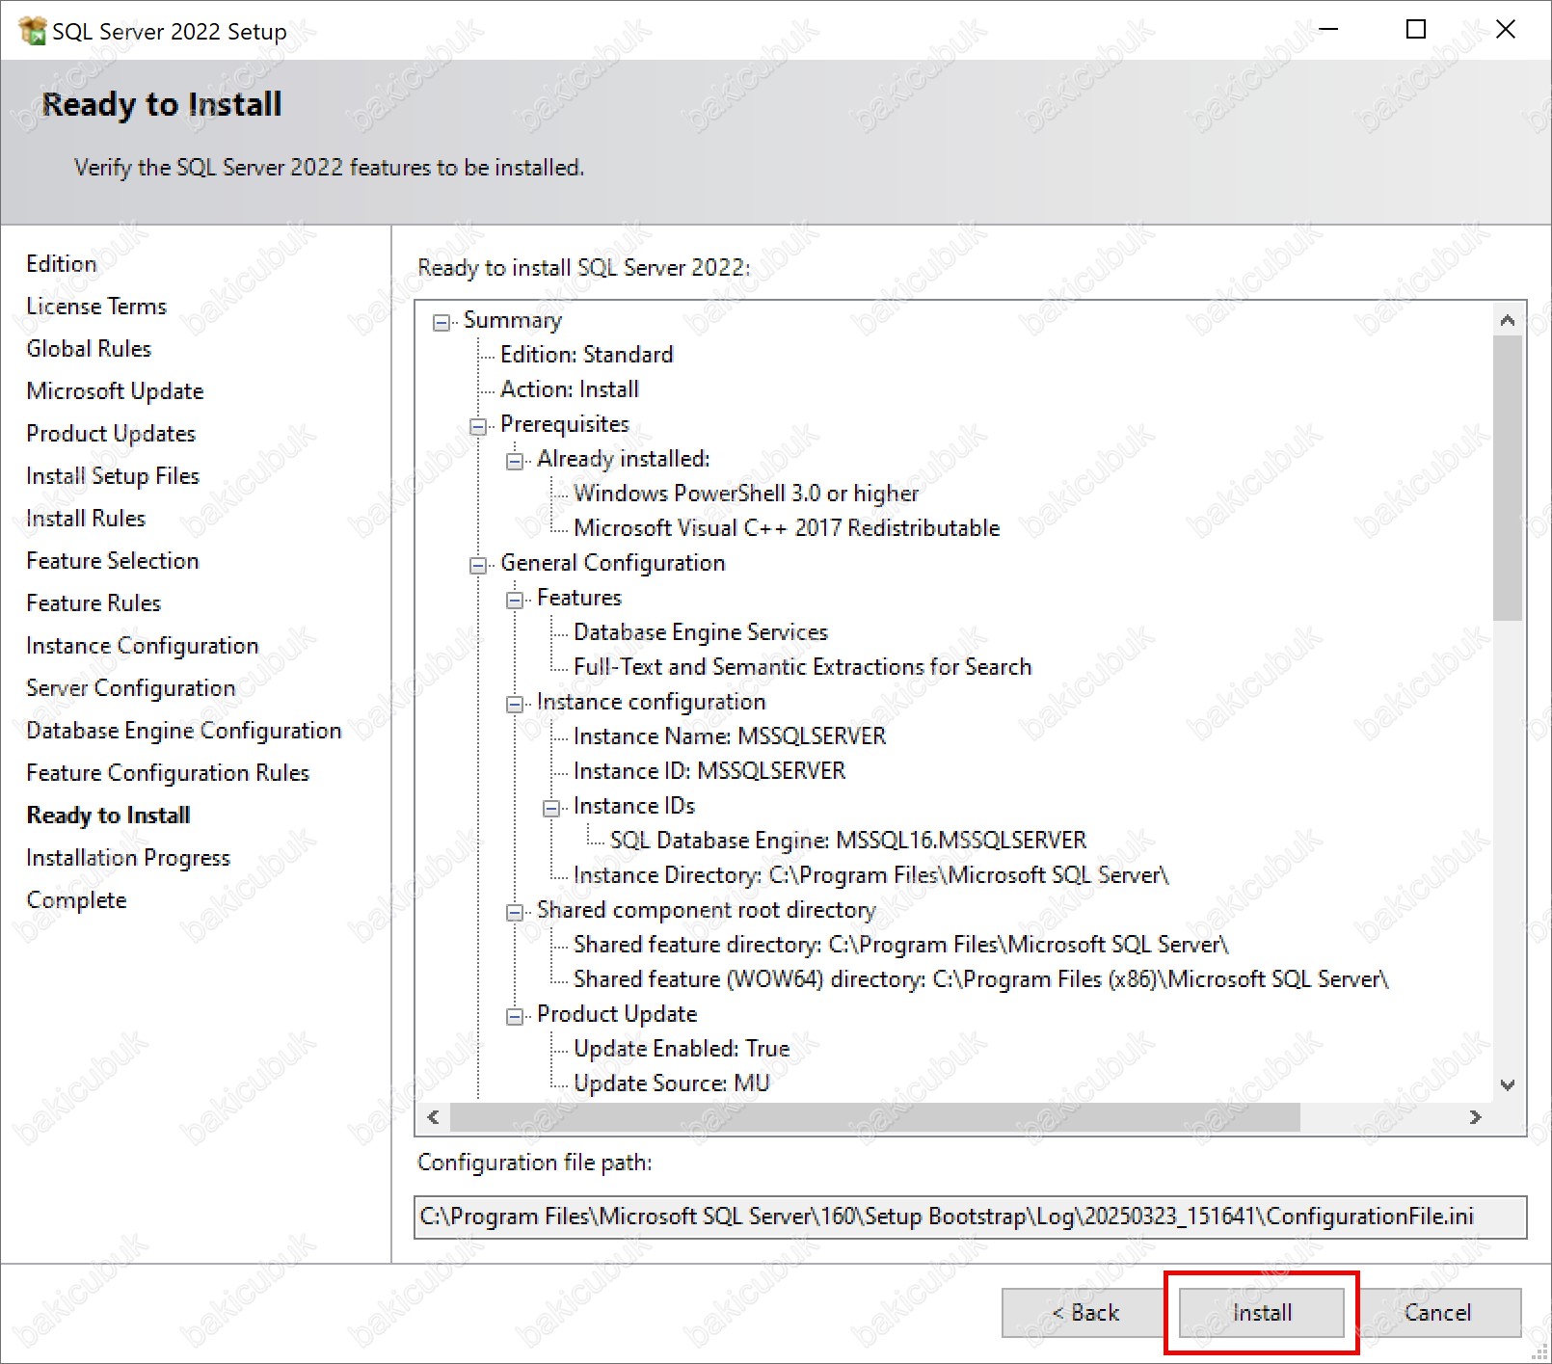Collapse the Summary tree node
This screenshot has width=1552, height=1364.
tap(442, 322)
